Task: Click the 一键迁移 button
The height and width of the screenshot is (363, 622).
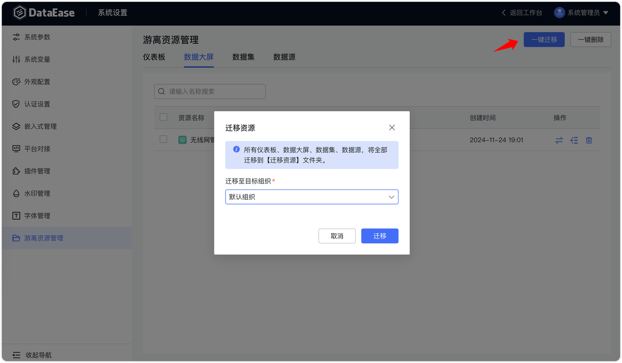Action: click(x=544, y=39)
